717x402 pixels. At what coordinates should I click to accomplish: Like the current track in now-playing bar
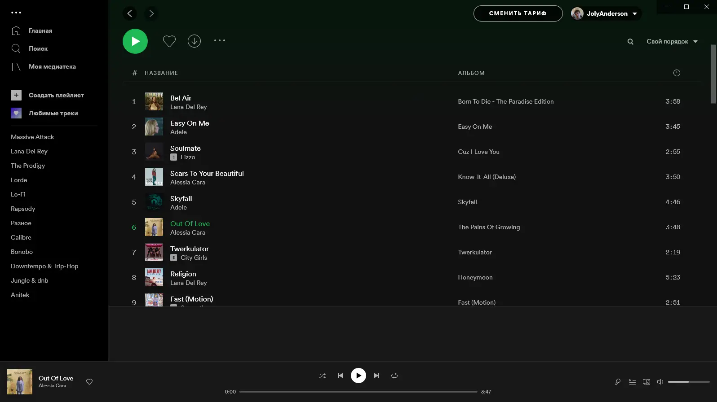point(89,382)
